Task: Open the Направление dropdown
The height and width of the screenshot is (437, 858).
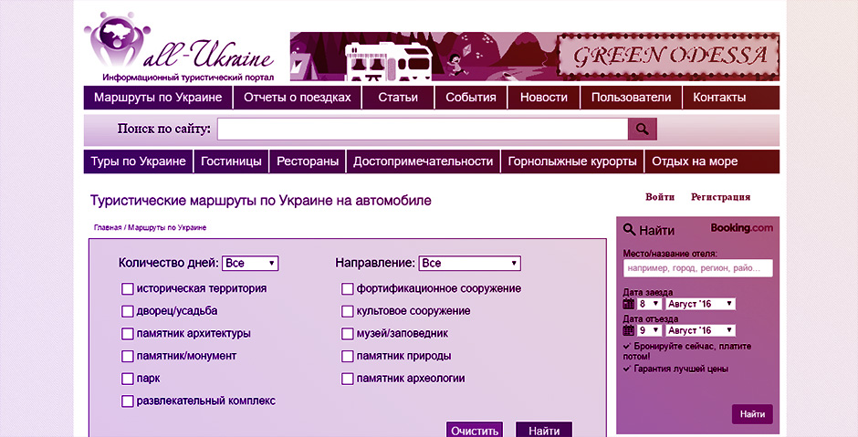Action: click(x=469, y=264)
